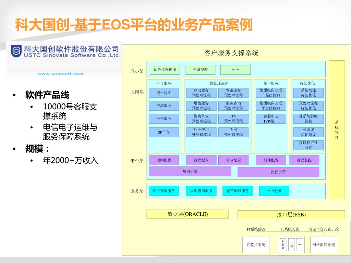351x263 pixels.
Task: Click the CRM box
Action: (283, 245)
